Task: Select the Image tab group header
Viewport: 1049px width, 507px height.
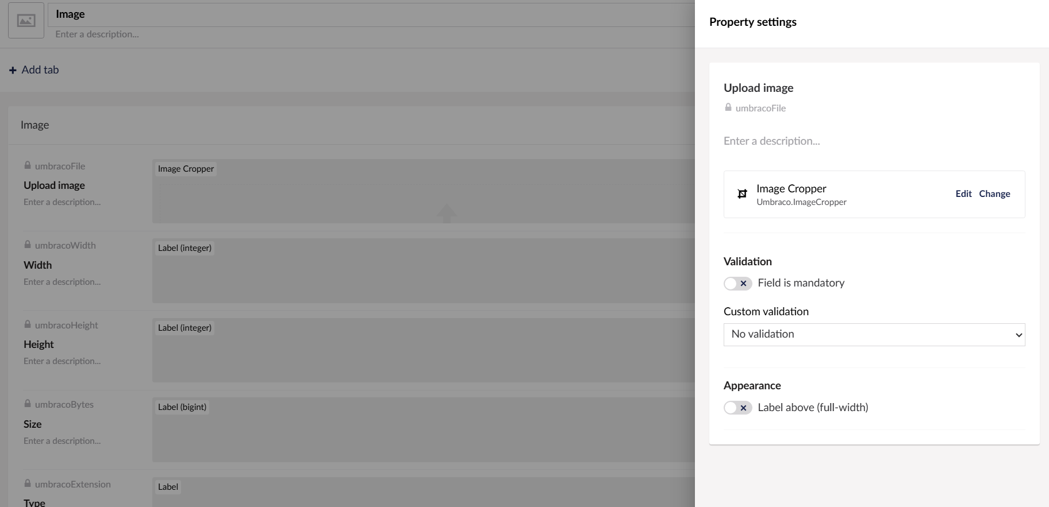Action: (35, 125)
